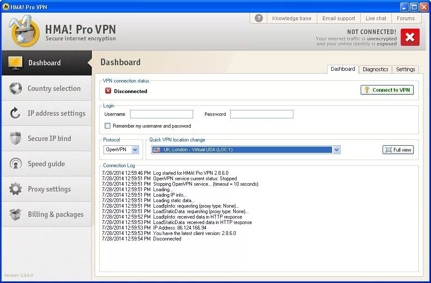Close the HMA! Pro VPN window
The image size is (431, 283).
click(x=424, y=7)
